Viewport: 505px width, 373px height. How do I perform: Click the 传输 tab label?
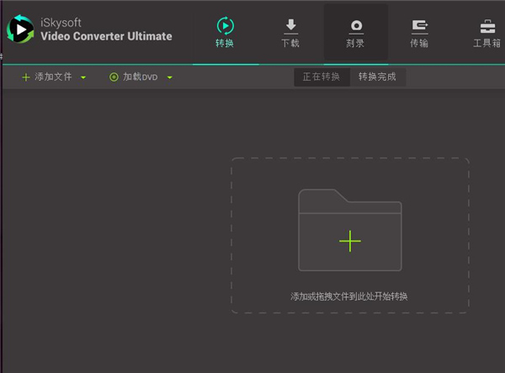point(419,43)
